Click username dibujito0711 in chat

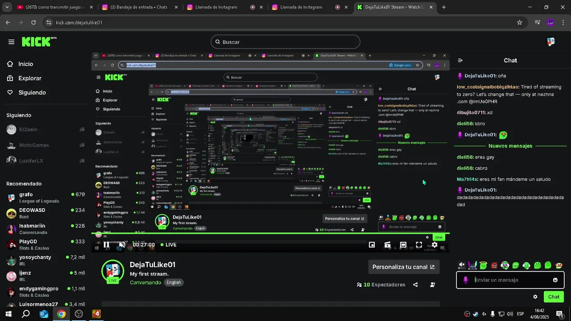pyautogui.click(x=471, y=112)
